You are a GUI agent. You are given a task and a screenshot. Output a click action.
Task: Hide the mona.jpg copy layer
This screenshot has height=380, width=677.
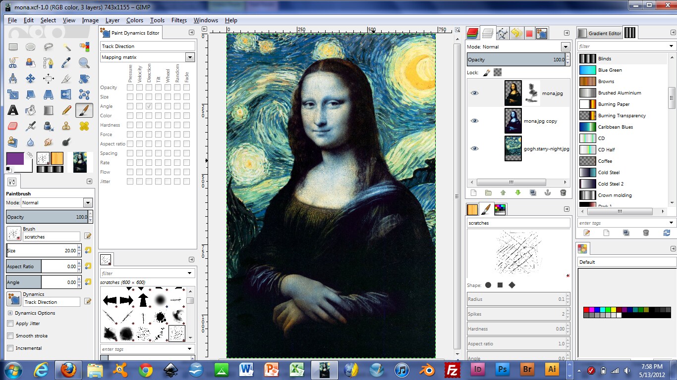point(475,121)
